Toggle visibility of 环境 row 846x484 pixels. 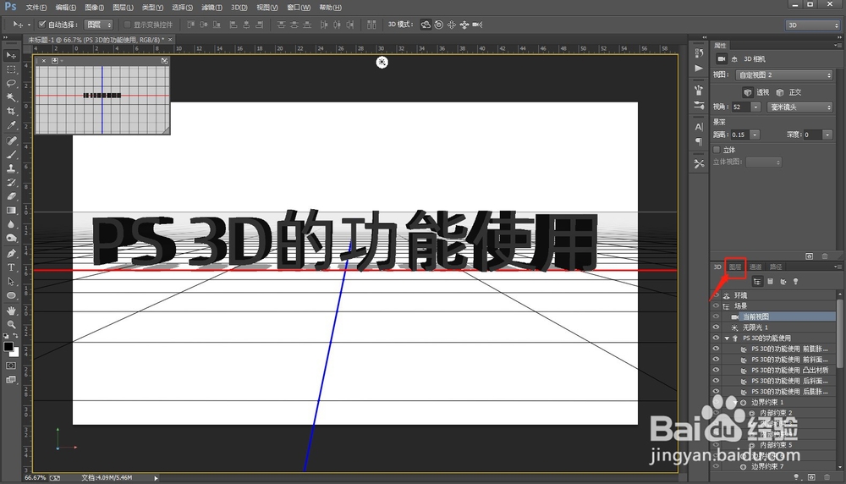716,295
